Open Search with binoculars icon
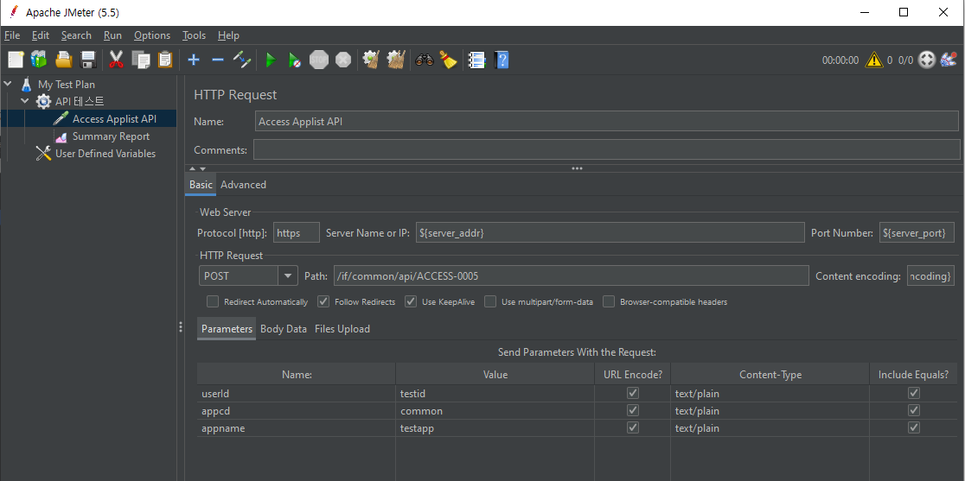 point(425,60)
